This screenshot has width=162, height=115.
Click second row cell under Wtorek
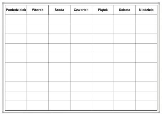click(x=38, y=29)
